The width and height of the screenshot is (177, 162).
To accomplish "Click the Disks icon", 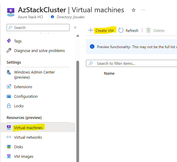I will click(9, 147).
